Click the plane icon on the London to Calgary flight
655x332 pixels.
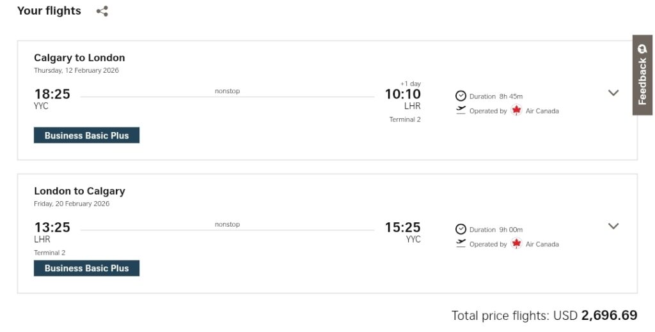[461, 243]
